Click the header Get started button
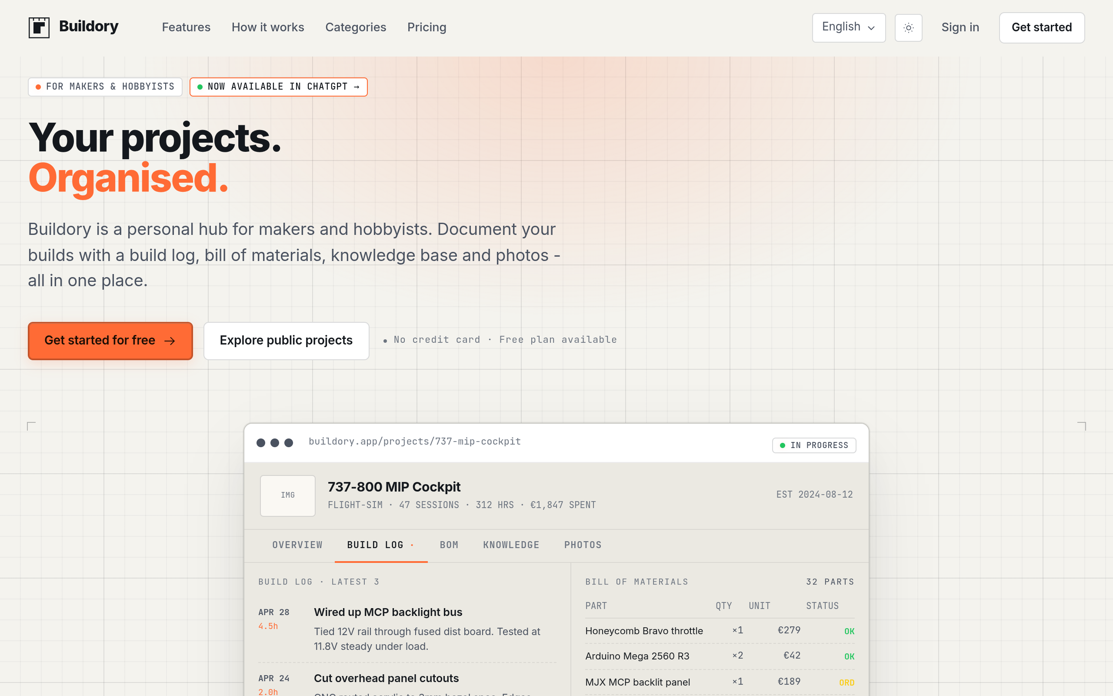Screen dimensions: 1113x696 point(1042,27)
